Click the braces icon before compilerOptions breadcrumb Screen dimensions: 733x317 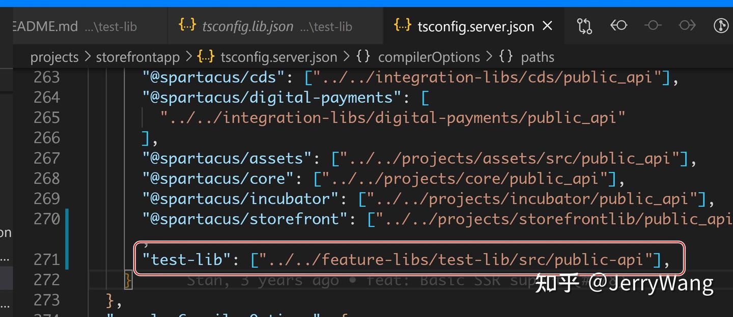click(x=363, y=56)
